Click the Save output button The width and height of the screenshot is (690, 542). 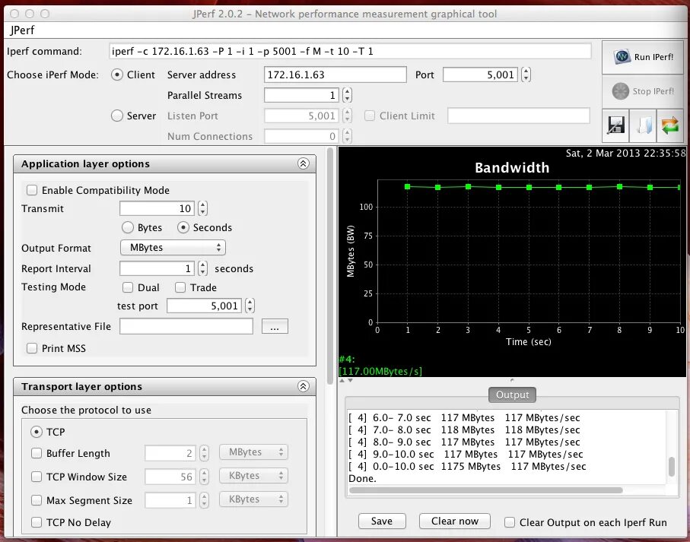pyautogui.click(x=382, y=521)
